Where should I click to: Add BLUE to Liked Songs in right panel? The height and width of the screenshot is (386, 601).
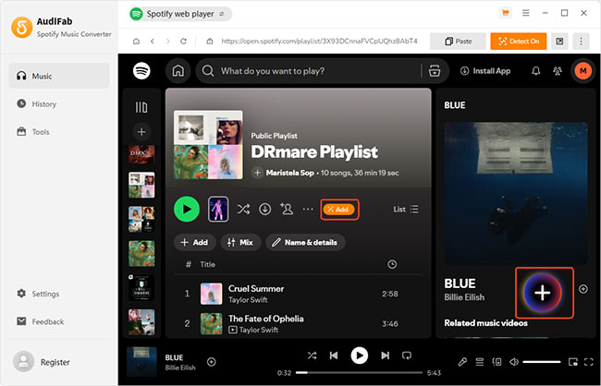click(583, 289)
